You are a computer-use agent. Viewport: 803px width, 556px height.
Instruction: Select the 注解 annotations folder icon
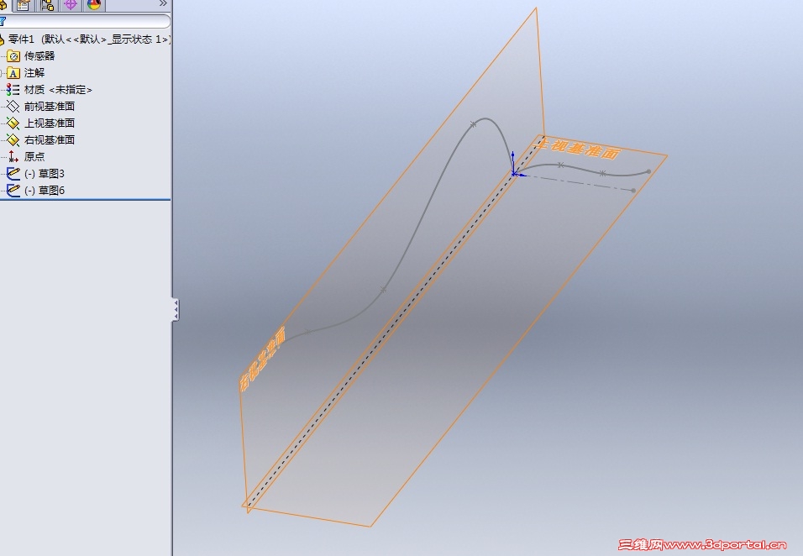tap(13, 73)
